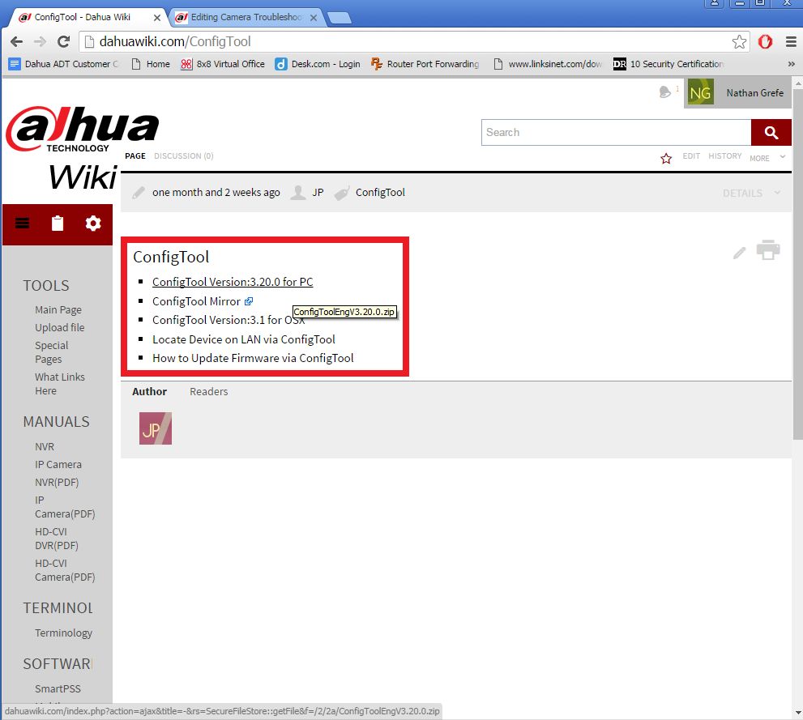Open NVR(PDF) manual link
This screenshot has height=720, width=803.
tap(57, 482)
